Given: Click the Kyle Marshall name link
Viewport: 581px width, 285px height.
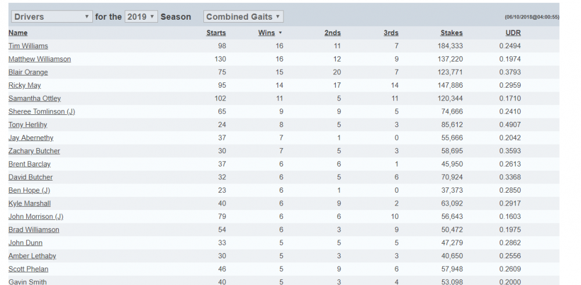Looking at the screenshot, I should (x=30, y=204).
